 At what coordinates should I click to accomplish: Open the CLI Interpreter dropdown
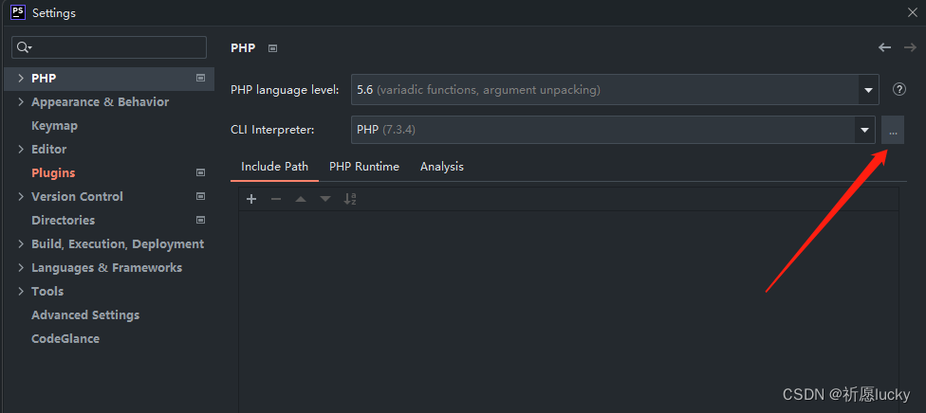point(864,130)
